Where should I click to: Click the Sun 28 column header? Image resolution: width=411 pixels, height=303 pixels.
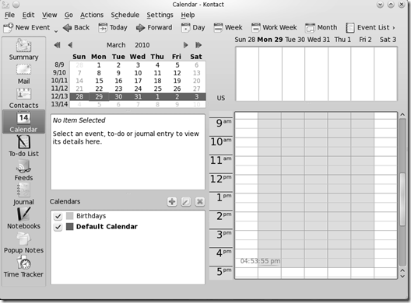pyautogui.click(x=245, y=40)
